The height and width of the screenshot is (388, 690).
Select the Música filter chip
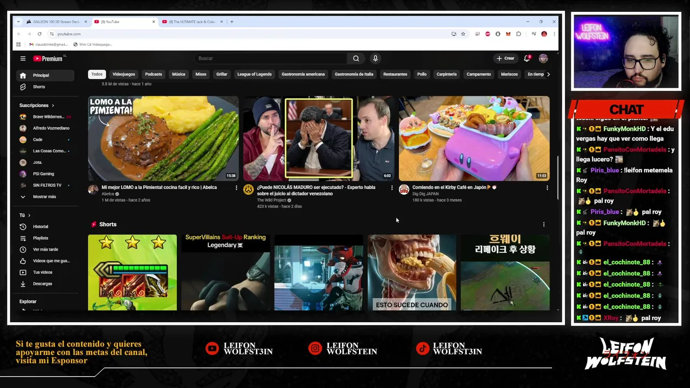click(x=178, y=74)
